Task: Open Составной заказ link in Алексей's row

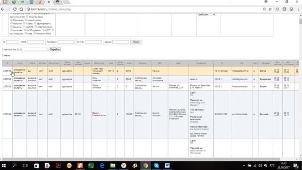Action: pos(141,79)
